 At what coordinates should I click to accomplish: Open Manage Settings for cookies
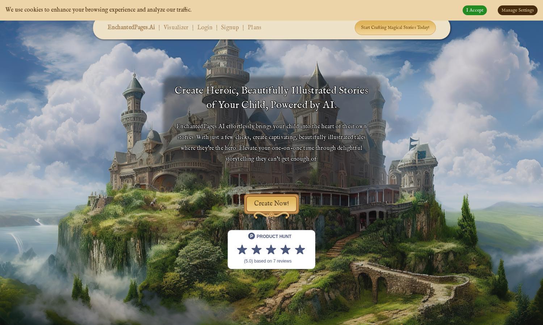(x=518, y=10)
